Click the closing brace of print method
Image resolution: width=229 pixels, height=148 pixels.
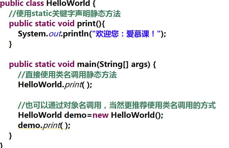pos(10,44)
